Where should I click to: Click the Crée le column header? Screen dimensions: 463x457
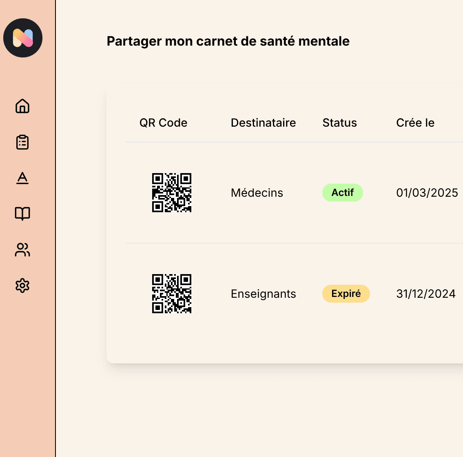coord(415,123)
